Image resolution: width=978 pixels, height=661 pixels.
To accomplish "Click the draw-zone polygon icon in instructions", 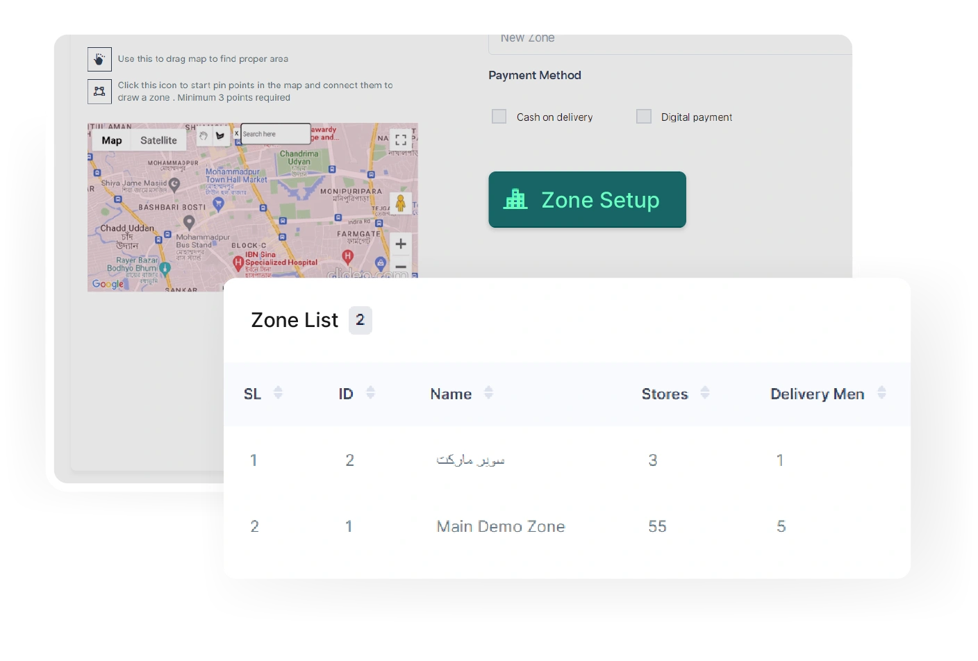I will (x=99, y=92).
